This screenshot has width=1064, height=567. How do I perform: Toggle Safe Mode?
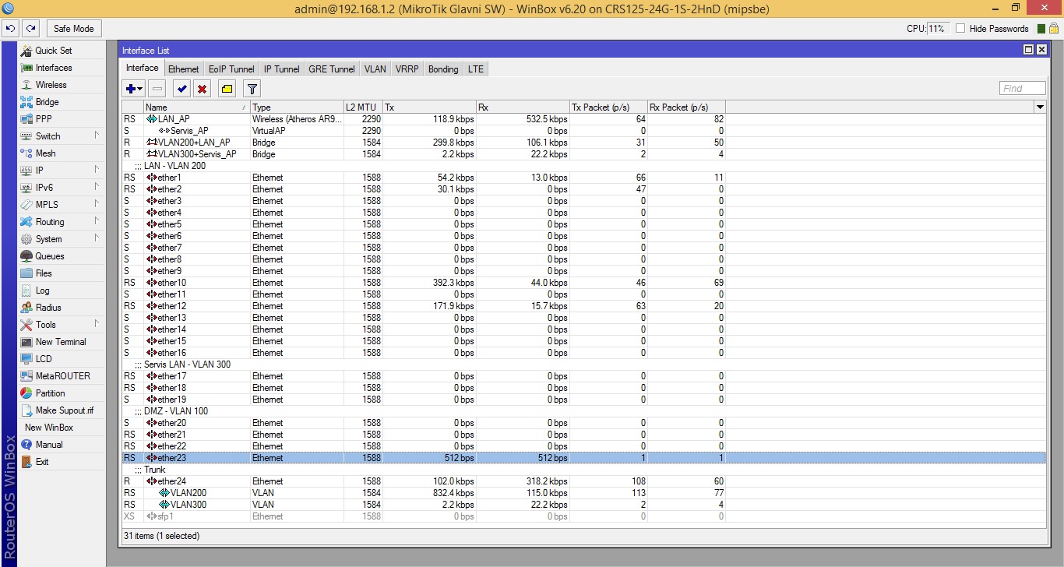[73, 28]
